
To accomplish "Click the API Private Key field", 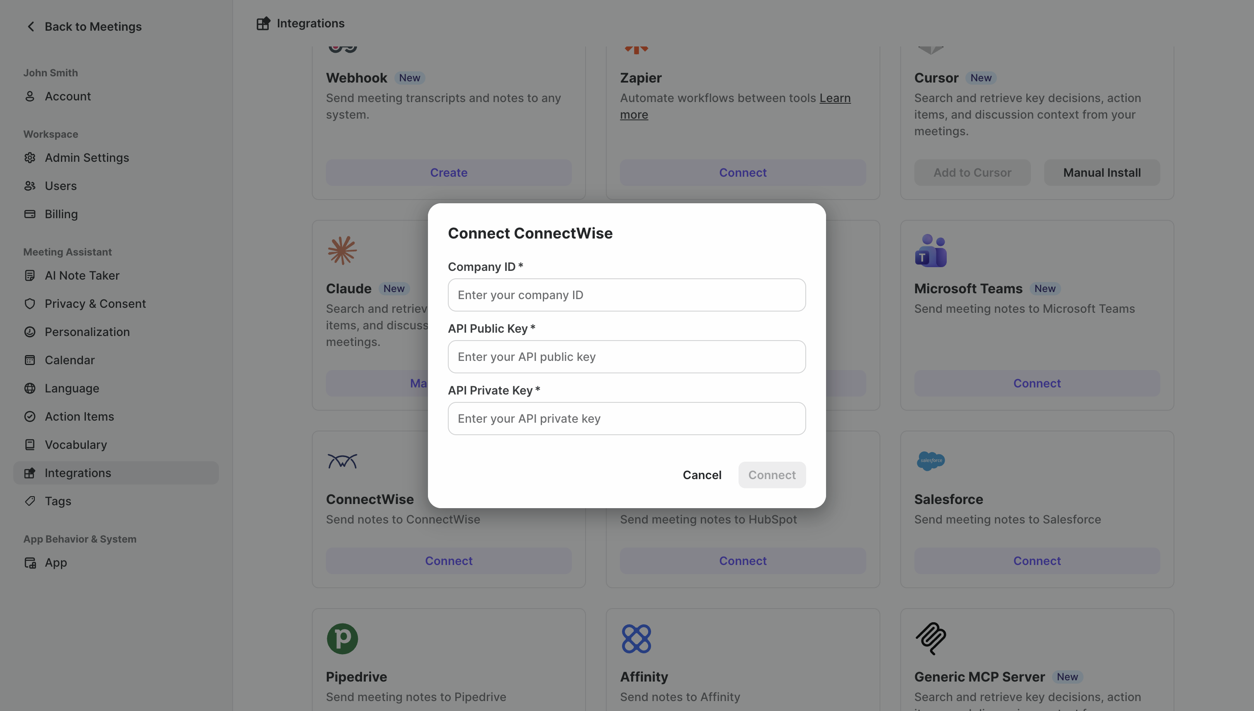I will [x=627, y=419].
